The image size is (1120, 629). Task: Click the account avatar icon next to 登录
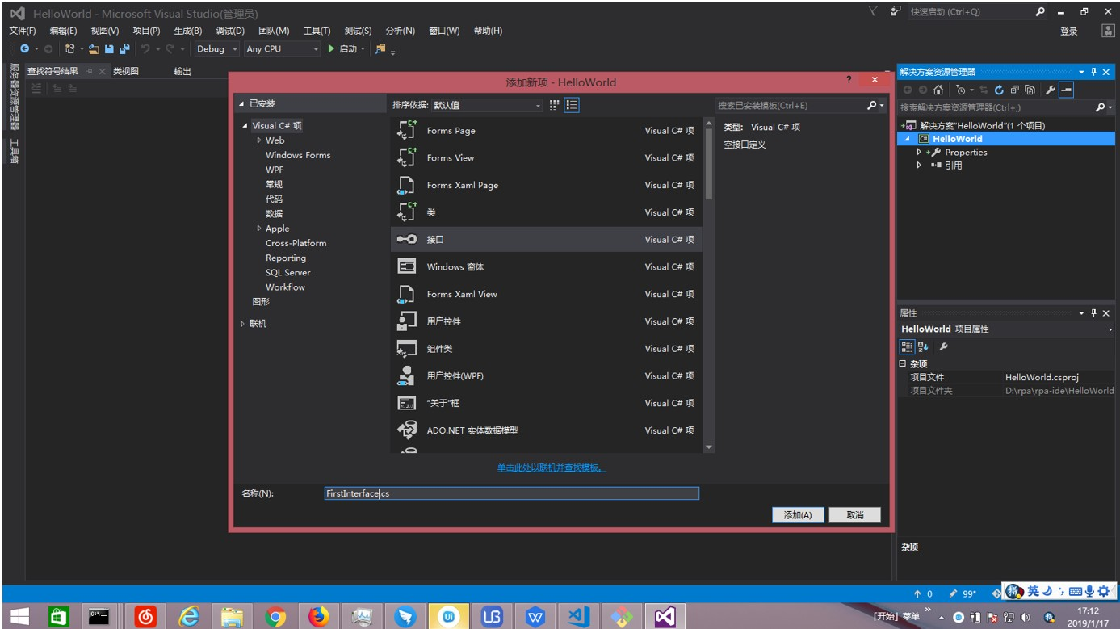1108,31
